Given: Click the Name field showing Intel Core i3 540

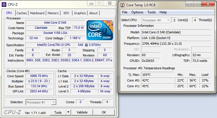Looking at the screenshot, I should pyautogui.click(x=55, y=23).
